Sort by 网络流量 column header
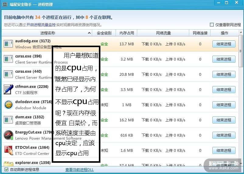The height and width of the screenshot is (174, 244). click(x=163, y=33)
